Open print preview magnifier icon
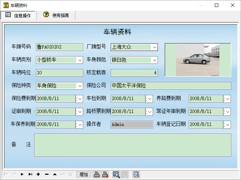This screenshot has height=180, width=241. coord(116,174)
